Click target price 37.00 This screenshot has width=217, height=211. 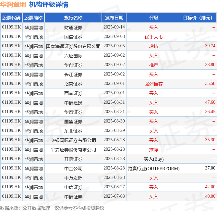(210, 168)
